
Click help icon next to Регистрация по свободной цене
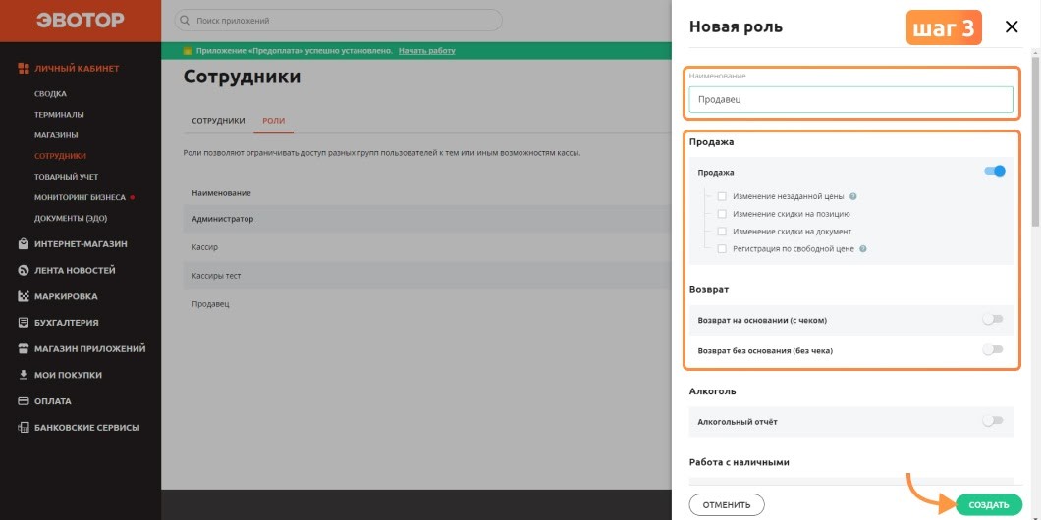(x=863, y=249)
